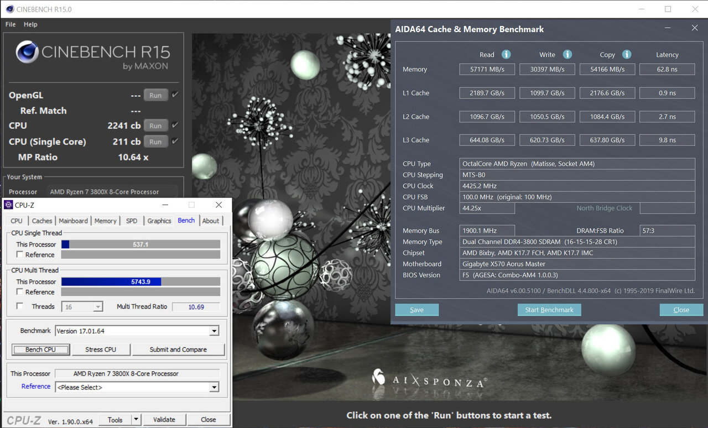Viewport: 708px width, 428px height.
Task: Toggle the OpenGL test checkmark in Cinebench
Action: coord(175,95)
